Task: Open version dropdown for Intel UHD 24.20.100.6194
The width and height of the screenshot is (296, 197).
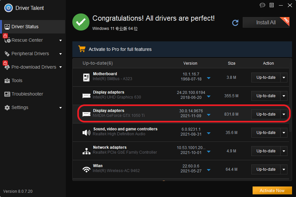Action: click(x=209, y=97)
